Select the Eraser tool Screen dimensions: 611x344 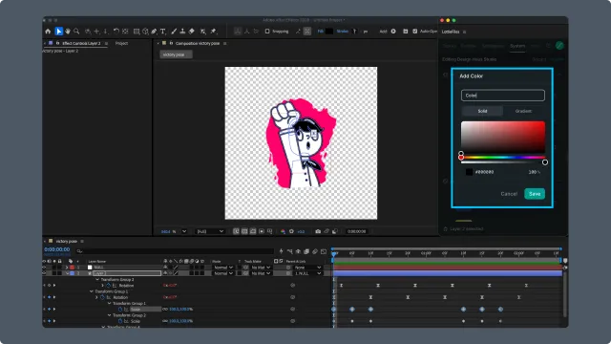coord(191,32)
